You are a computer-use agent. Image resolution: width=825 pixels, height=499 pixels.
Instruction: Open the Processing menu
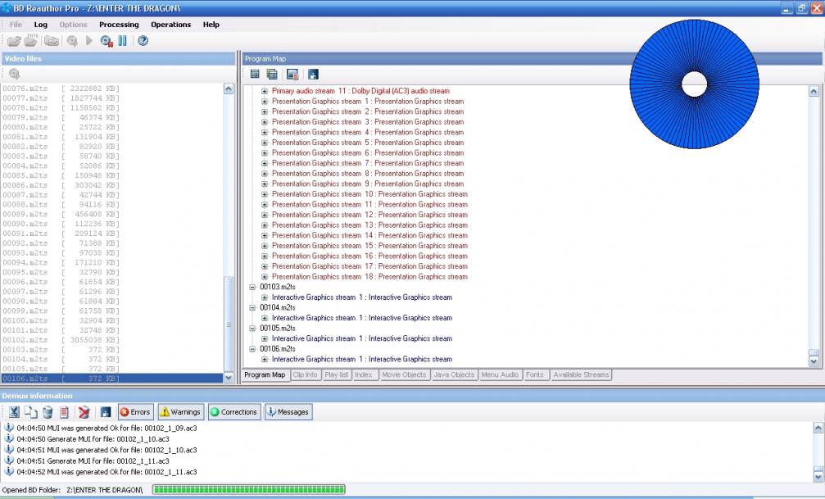click(119, 25)
